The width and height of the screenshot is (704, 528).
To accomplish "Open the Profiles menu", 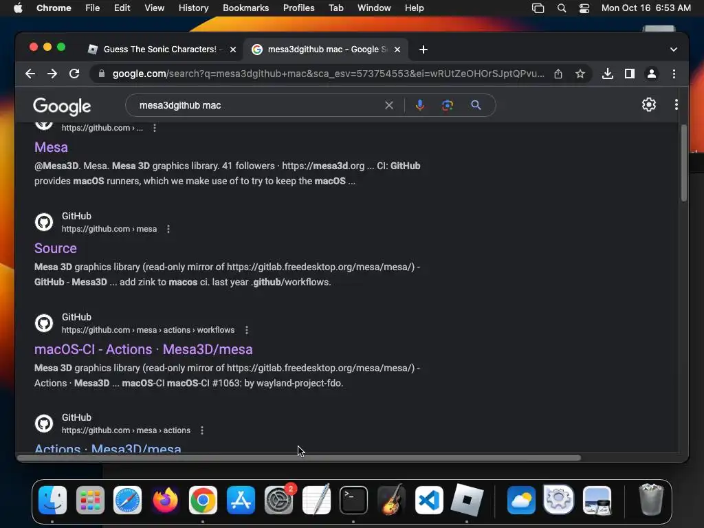I will [299, 8].
